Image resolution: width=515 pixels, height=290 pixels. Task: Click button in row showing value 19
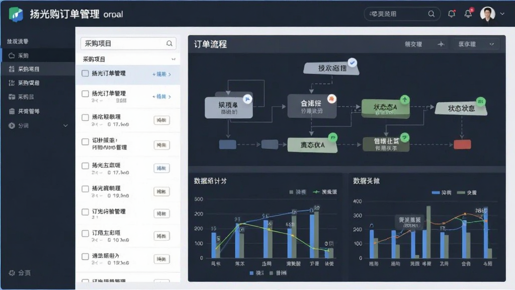click(161, 191)
